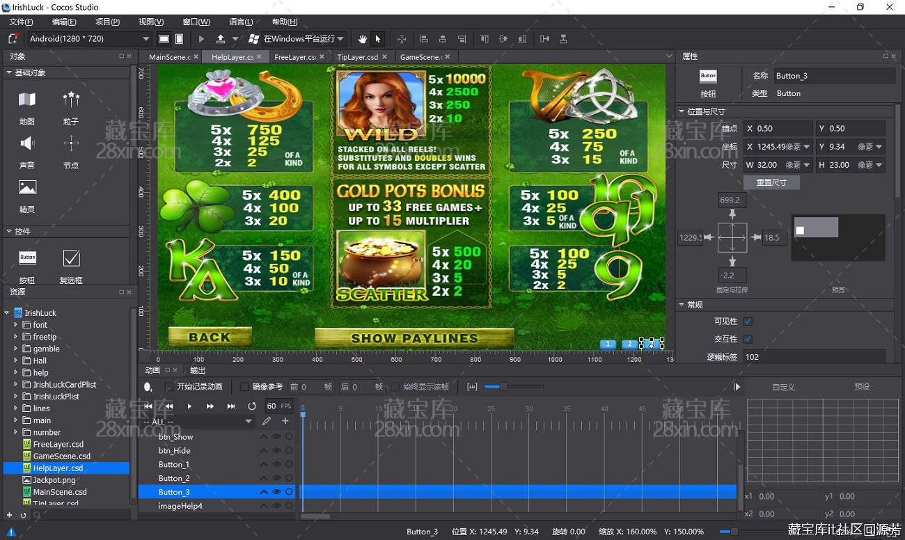Open the Language menu

(x=241, y=22)
